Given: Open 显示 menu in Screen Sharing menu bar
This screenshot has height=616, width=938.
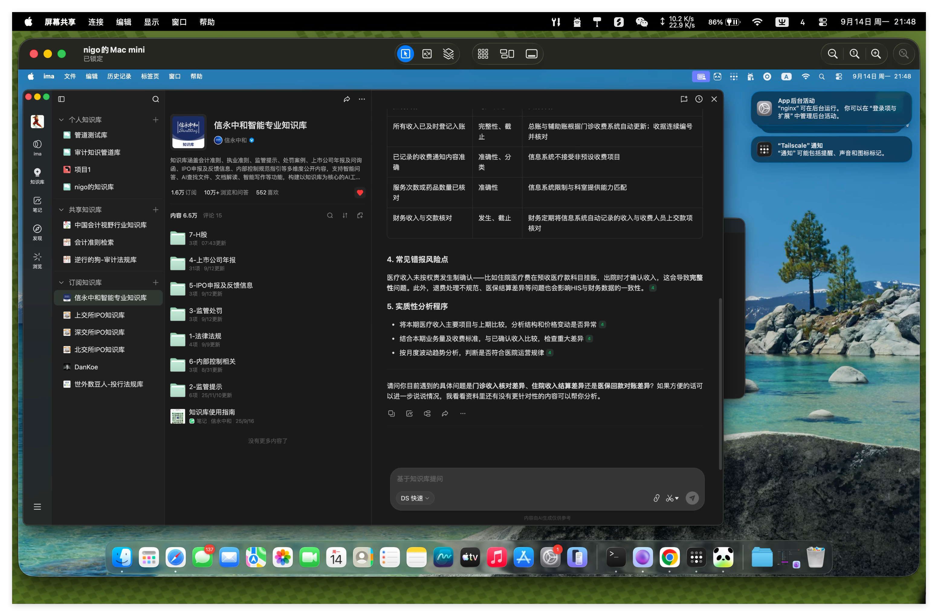Looking at the screenshot, I should click(151, 22).
